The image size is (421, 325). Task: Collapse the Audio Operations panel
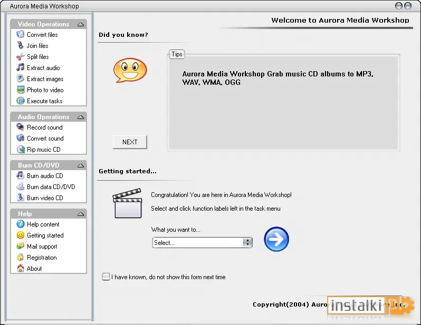pos(81,117)
